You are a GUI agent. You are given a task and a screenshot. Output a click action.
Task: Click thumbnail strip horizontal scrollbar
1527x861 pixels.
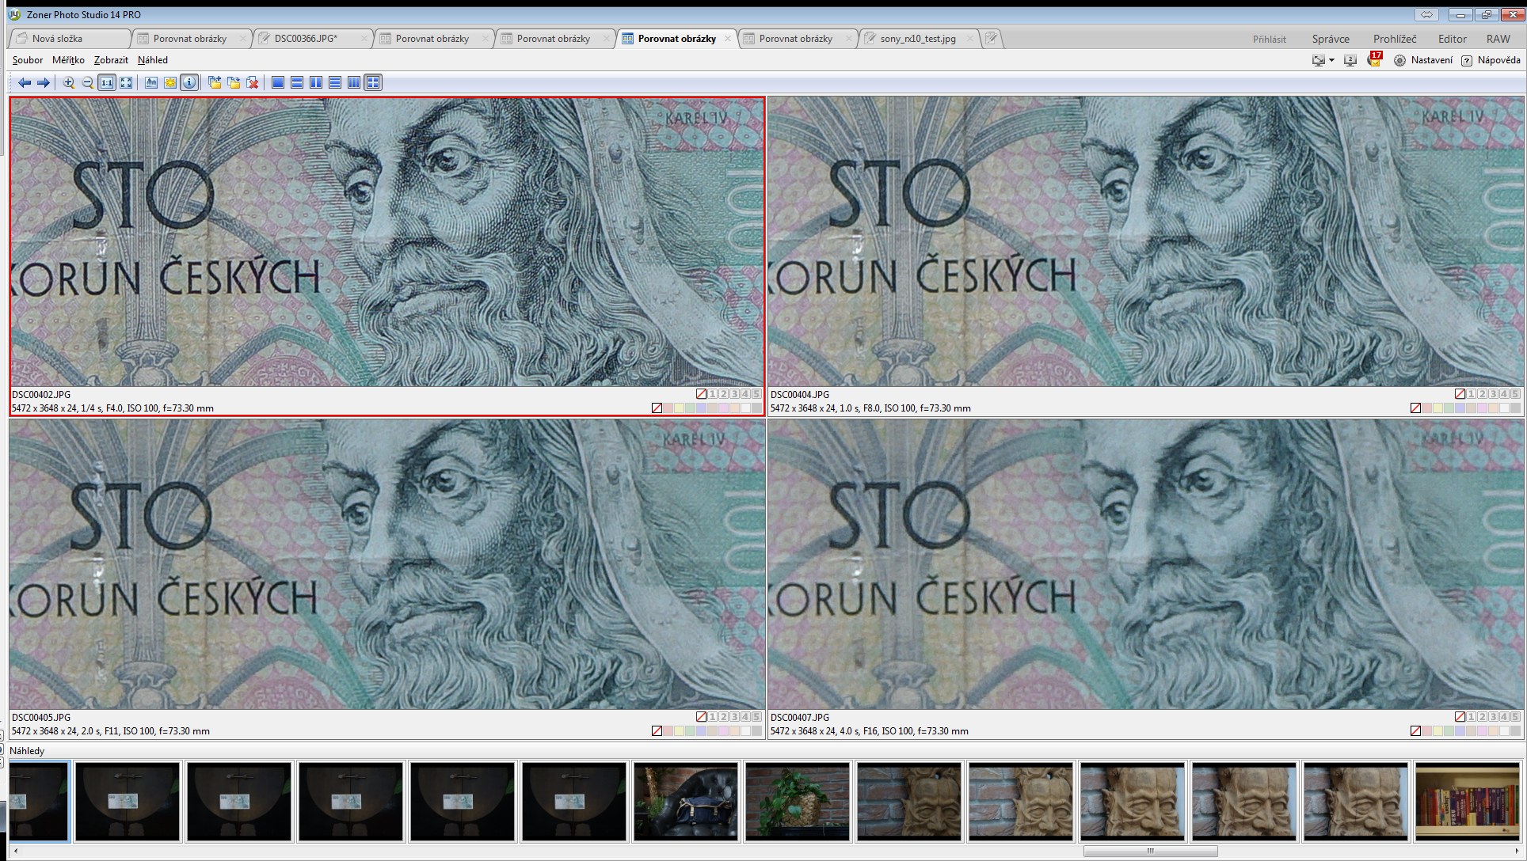(x=1150, y=852)
